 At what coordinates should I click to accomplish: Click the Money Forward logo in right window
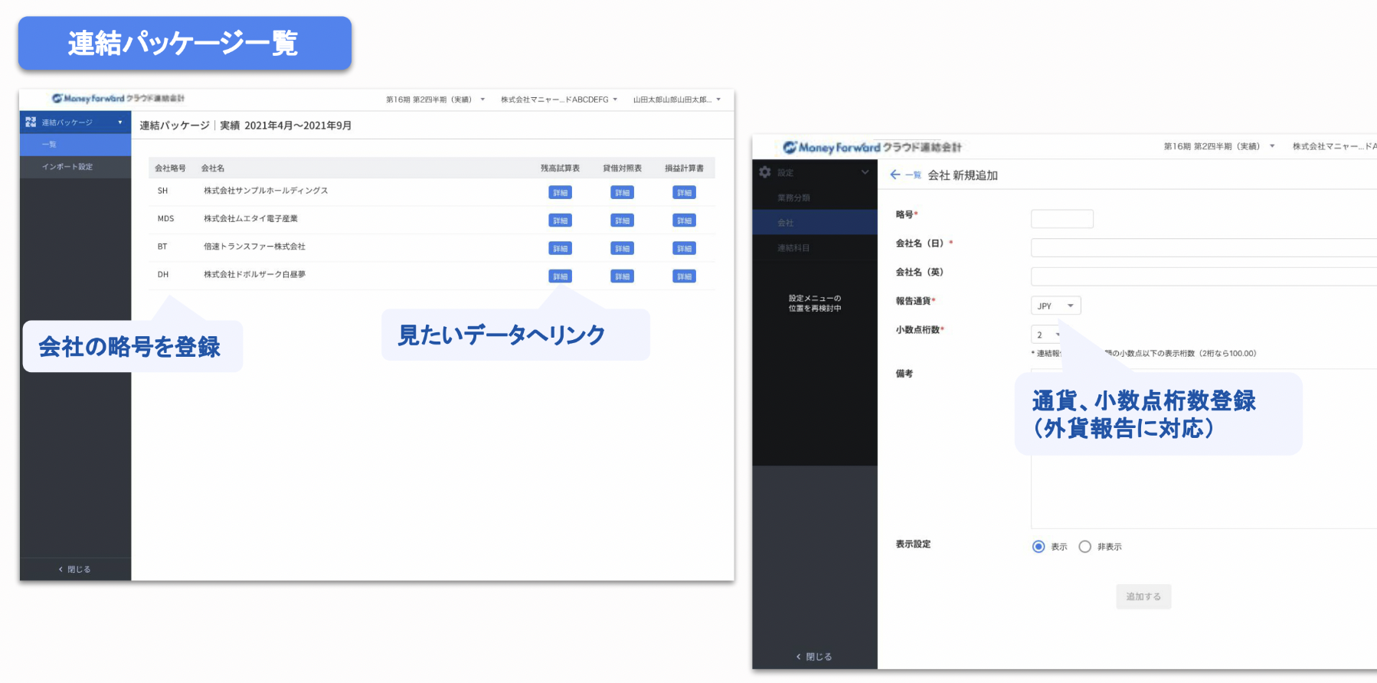tap(872, 147)
